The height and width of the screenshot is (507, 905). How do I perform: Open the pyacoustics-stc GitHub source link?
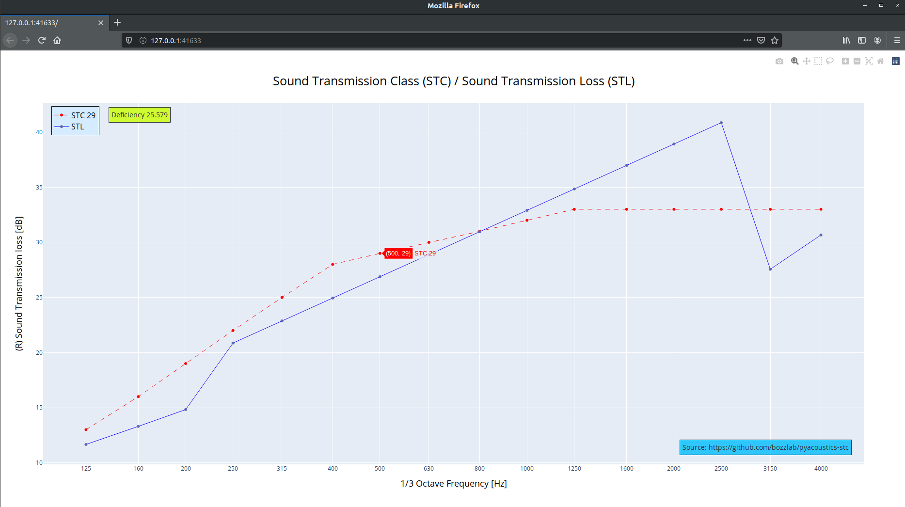tap(765, 447)
